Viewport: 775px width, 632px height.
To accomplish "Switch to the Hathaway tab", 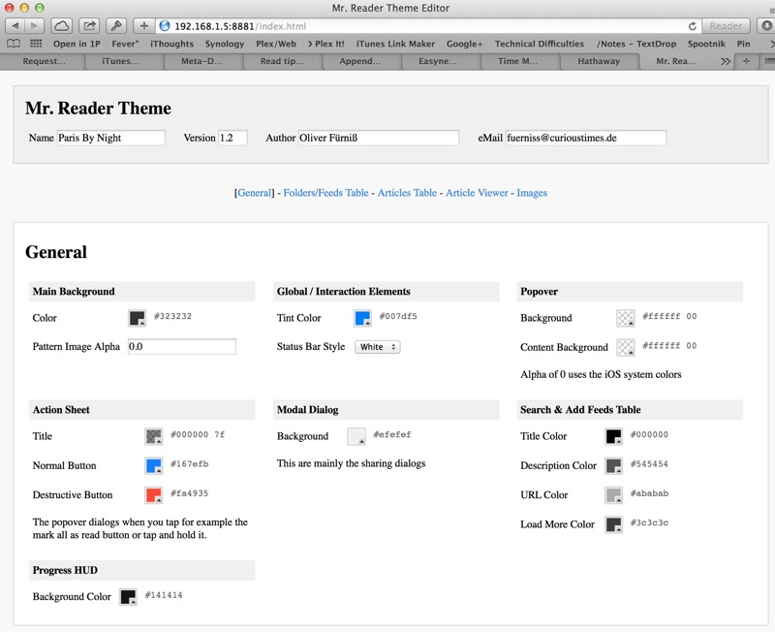I will 599,61.
